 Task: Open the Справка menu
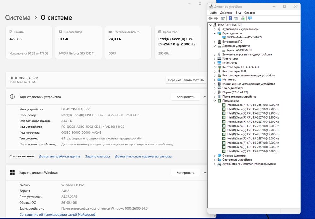[250, 13]
